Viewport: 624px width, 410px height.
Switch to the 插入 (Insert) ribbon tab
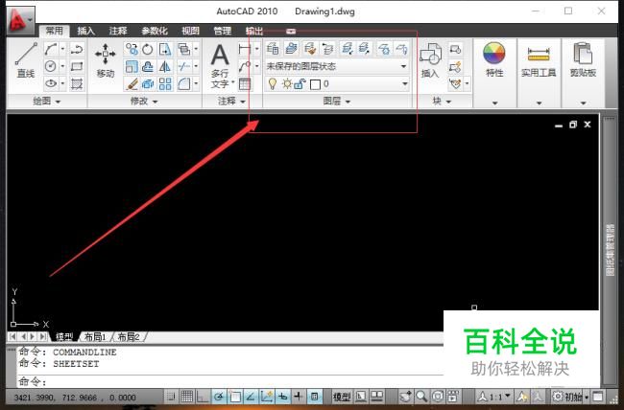click(x=86, y=31)
